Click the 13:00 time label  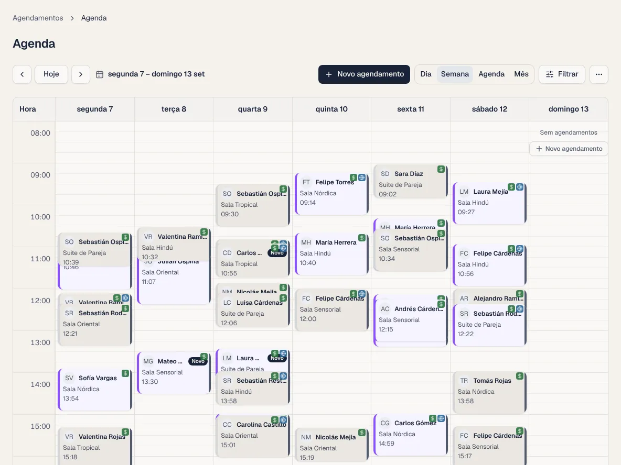[x=40, y=343]
